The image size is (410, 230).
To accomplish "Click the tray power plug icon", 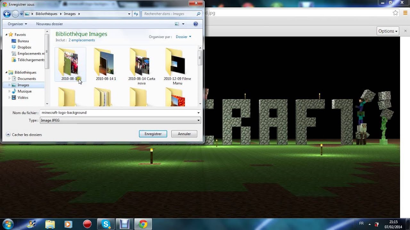I will click(x=377, y=224).
